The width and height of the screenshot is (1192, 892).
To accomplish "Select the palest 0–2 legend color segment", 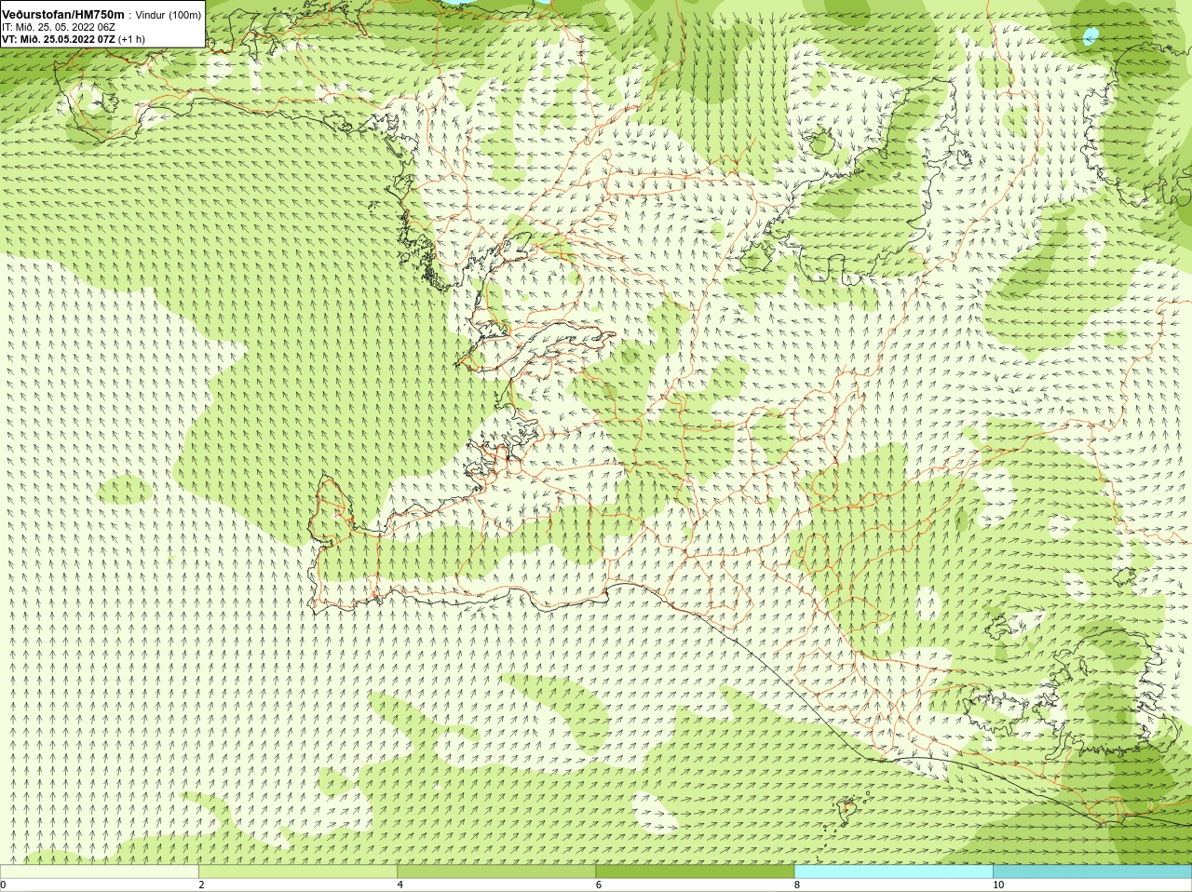I will pyautogui.click(x=100, y=872).
